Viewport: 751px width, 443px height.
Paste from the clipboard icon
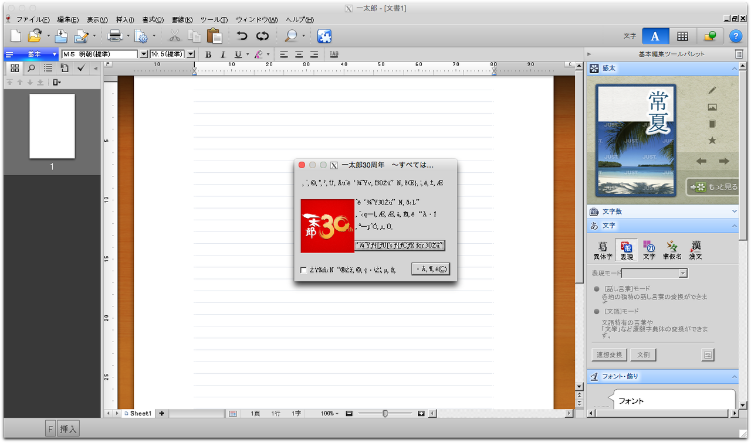(214, 36)
